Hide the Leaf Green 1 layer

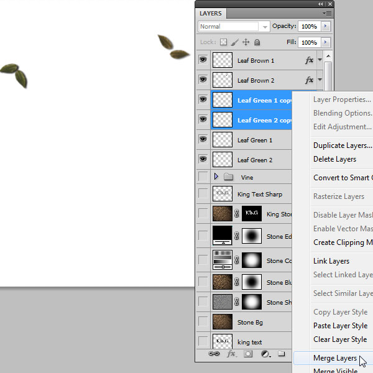[203, 139]
